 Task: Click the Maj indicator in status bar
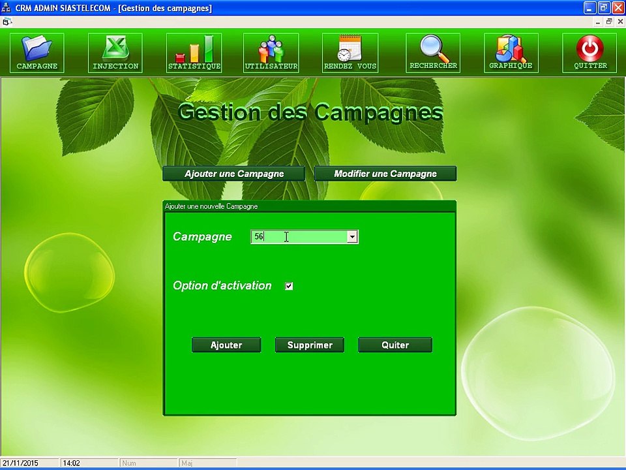coord(186,463)
